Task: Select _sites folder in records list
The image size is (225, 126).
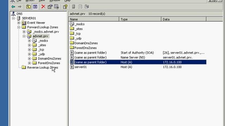Action: click(x=78, y=29)
